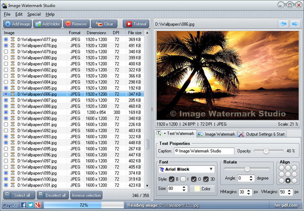Screen dimensions: 304x211
Task: Open the Output Settings & Start tab
Action: pos(262,134)
